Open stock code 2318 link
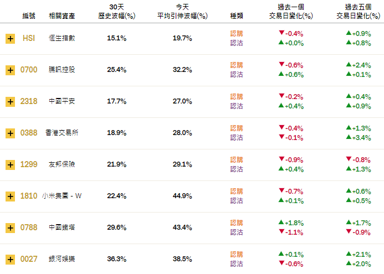This screenshot has height=274, width=384. (29, 101)
